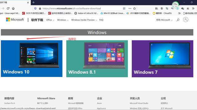Click the 新增内容 footer heading
Viewport: 197px width, 110px height.
pos(9,98)
